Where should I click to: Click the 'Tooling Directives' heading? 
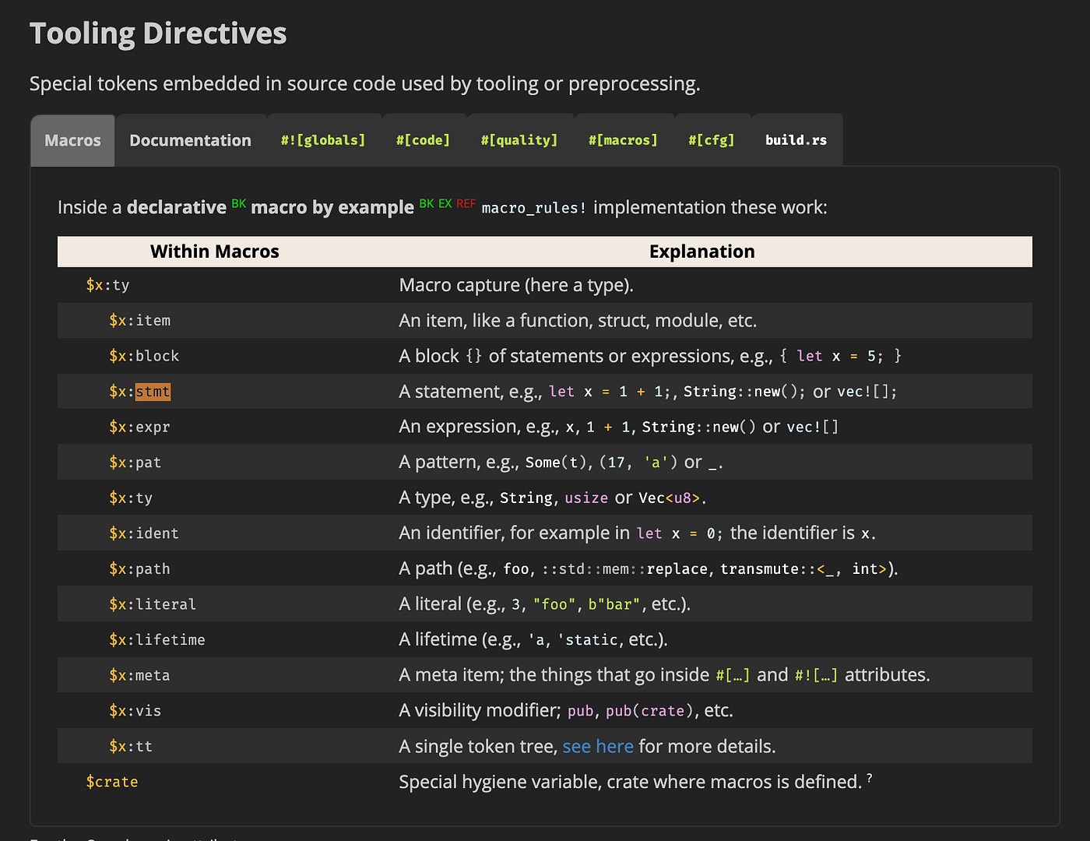158,33
